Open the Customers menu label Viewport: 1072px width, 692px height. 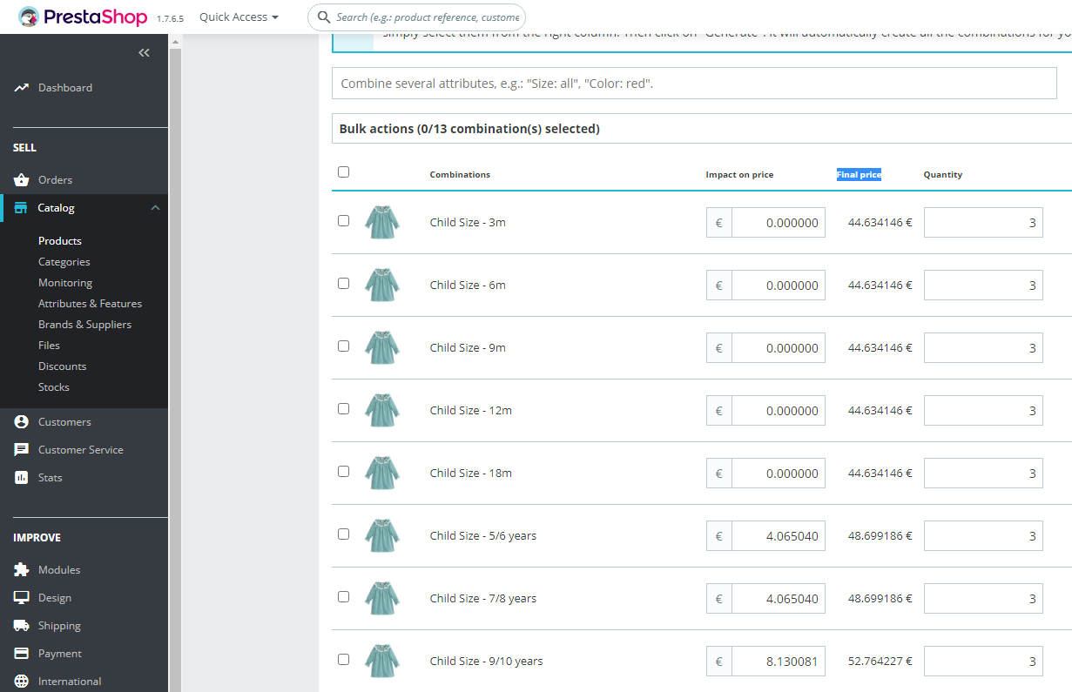(64, 422)
